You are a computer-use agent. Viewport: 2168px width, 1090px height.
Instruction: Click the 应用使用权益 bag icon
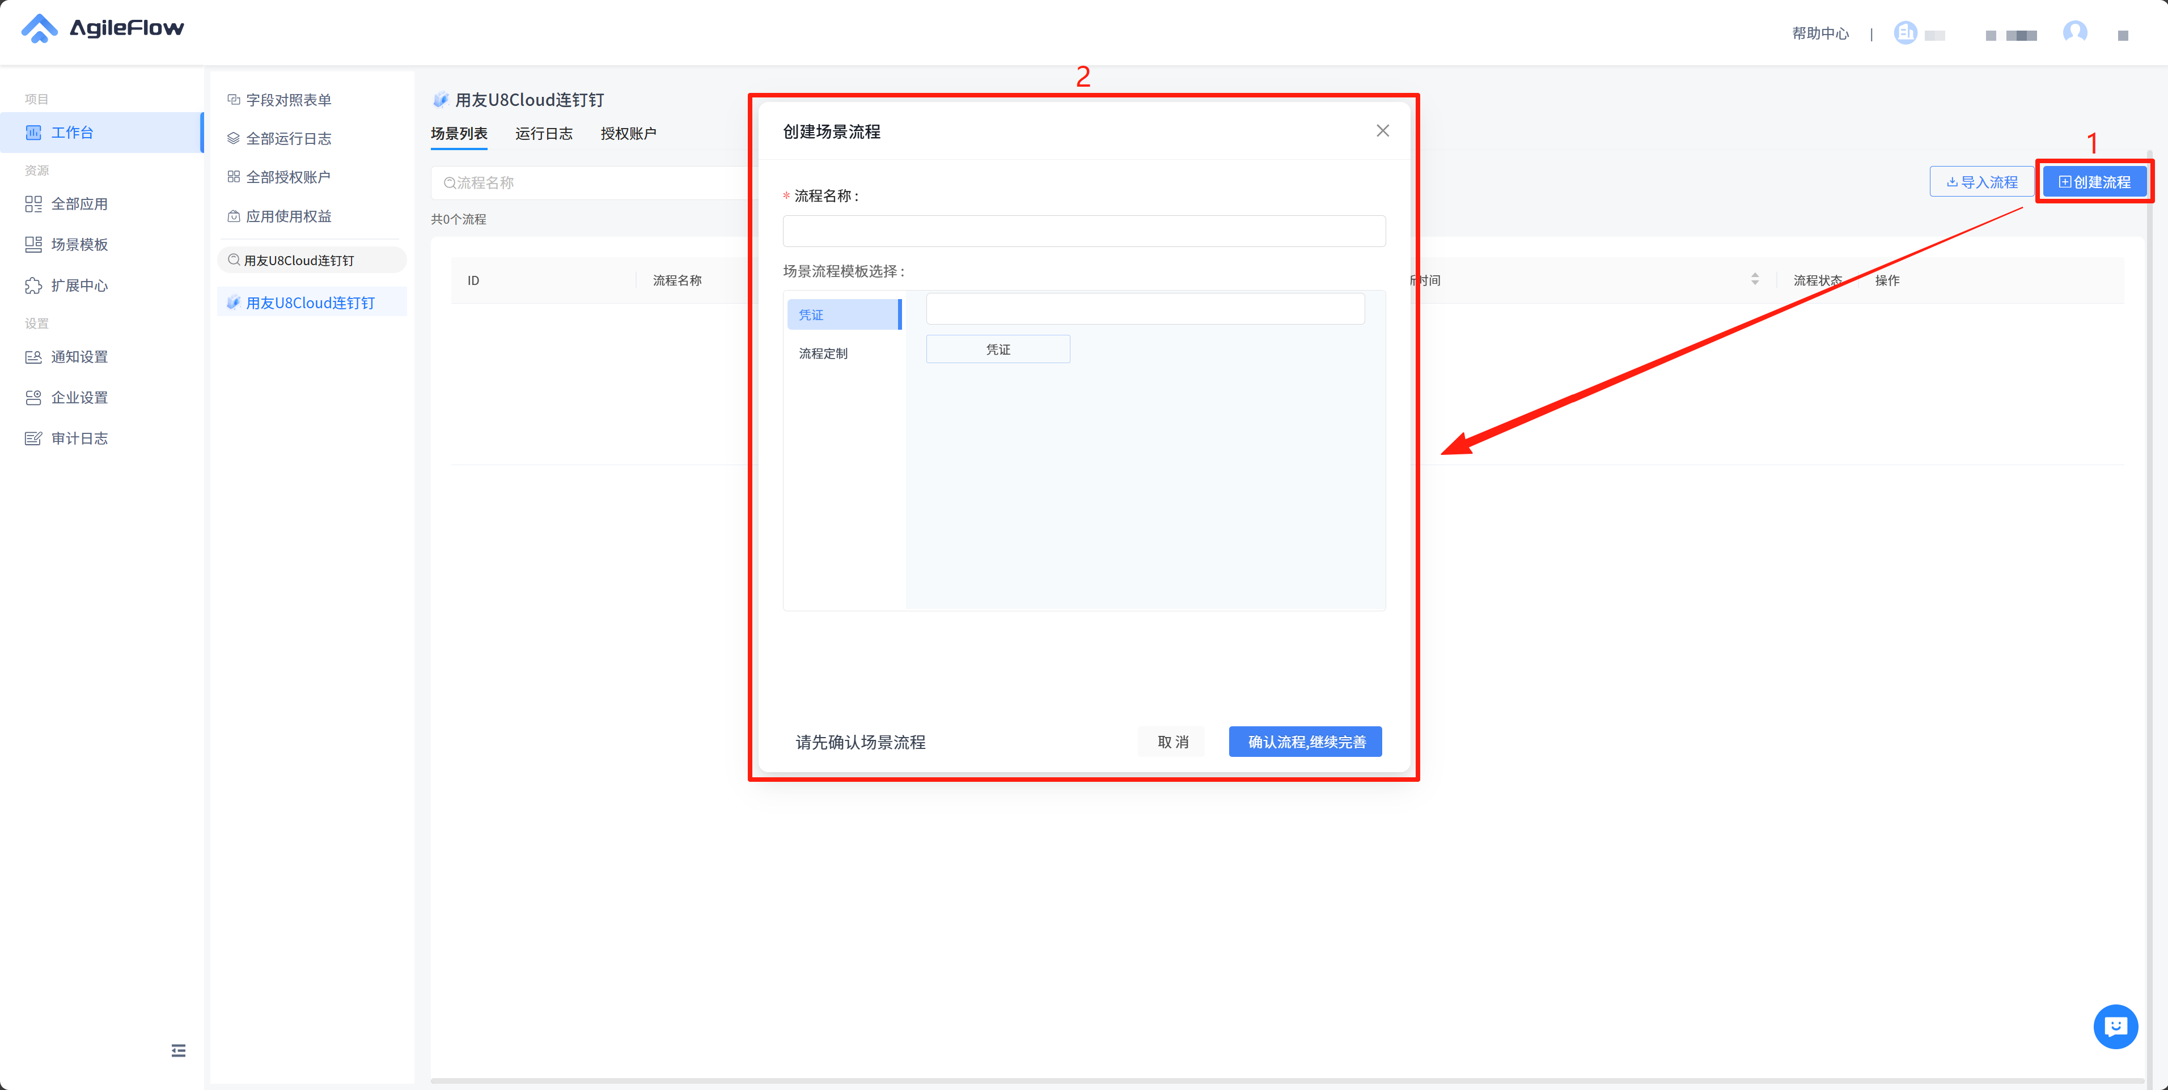pyautogui.click(x=234, y=216)
